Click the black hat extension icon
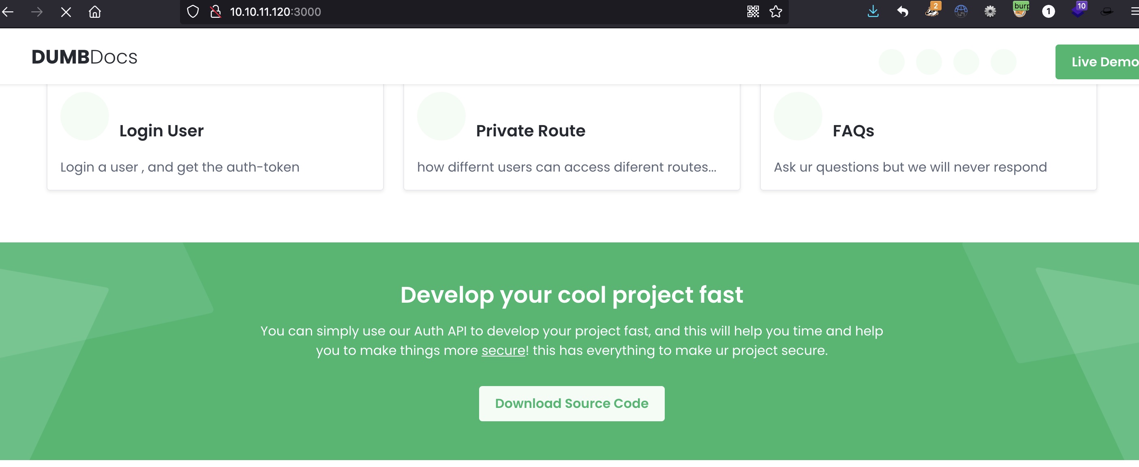Image resolution: width=1139 pixels, height=467 pixels. tap(1106, 12)
